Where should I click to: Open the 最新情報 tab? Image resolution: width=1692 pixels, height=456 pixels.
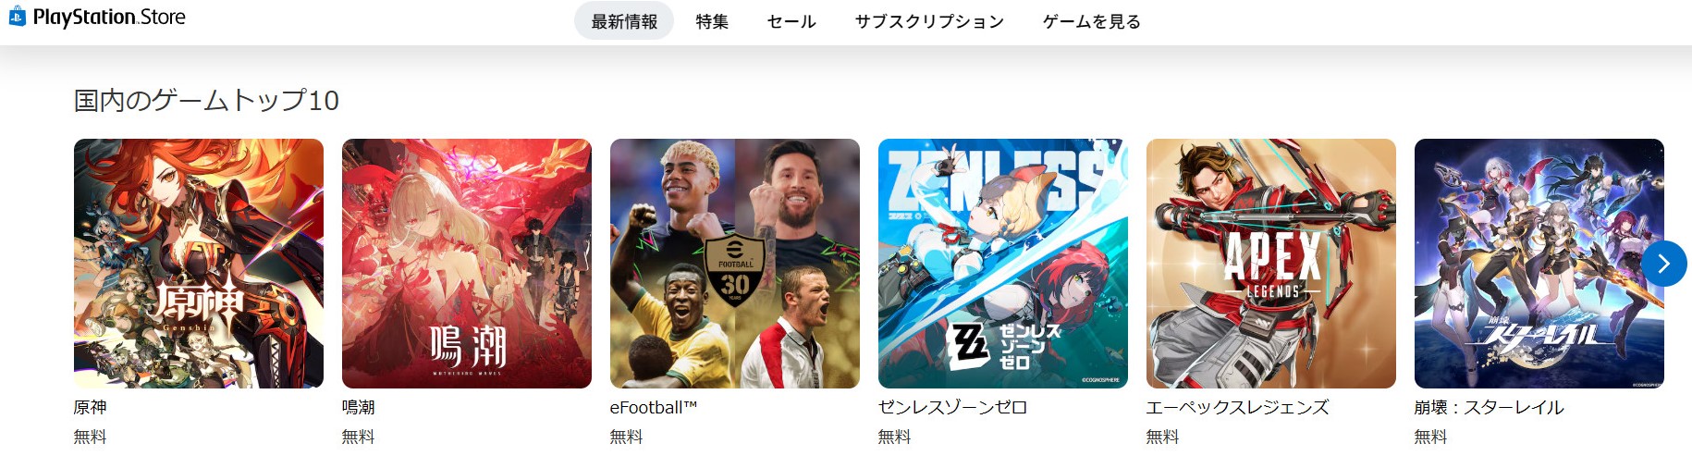(624, 20)
